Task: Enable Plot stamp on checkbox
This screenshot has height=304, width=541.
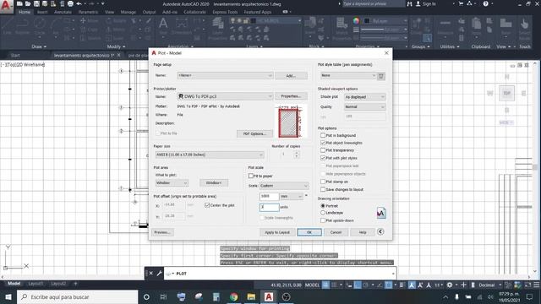Action: click(x=323, y=182)
